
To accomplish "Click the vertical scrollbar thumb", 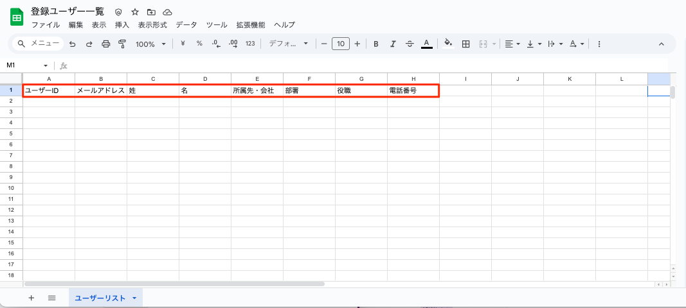I will point(673,92).
